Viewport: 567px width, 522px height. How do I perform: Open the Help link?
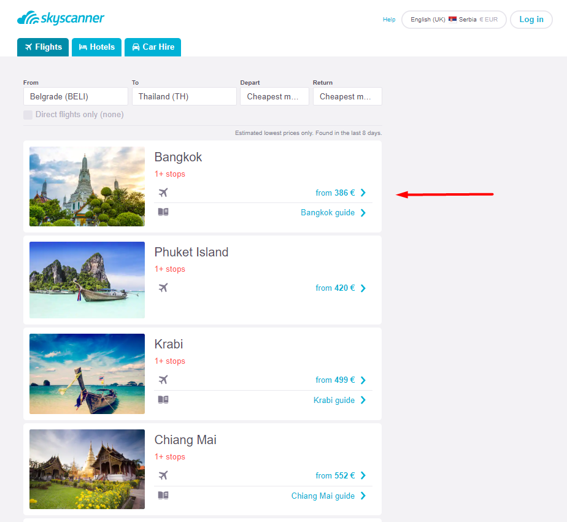pyautogui.click(x=389, y=20)
